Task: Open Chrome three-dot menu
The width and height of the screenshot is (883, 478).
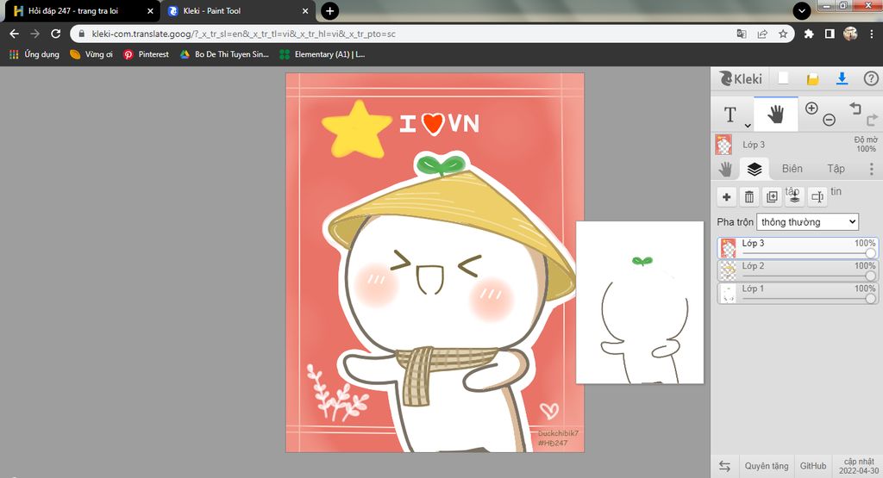Action: pyautogui.click(x=871, y=34)
